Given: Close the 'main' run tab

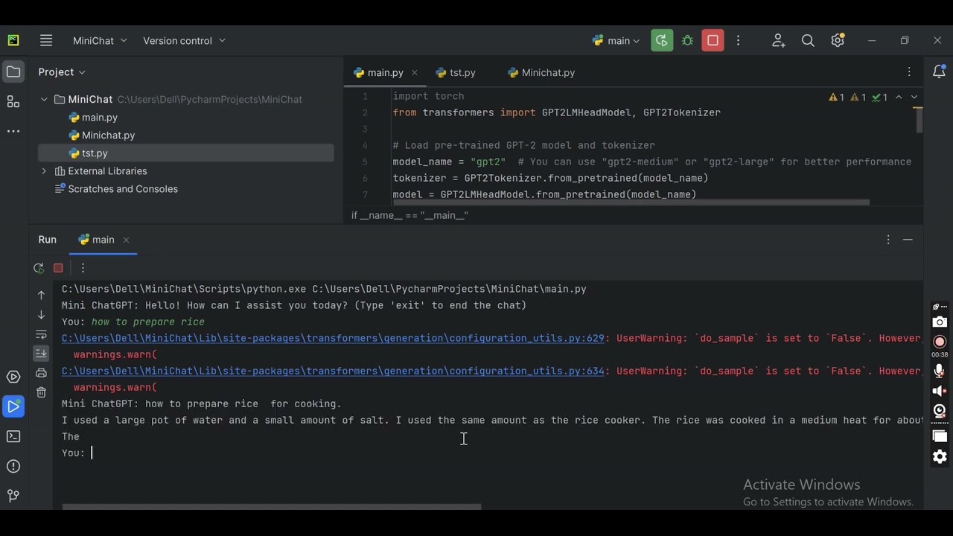Looking at the screenshot, I should click(126, 240).
